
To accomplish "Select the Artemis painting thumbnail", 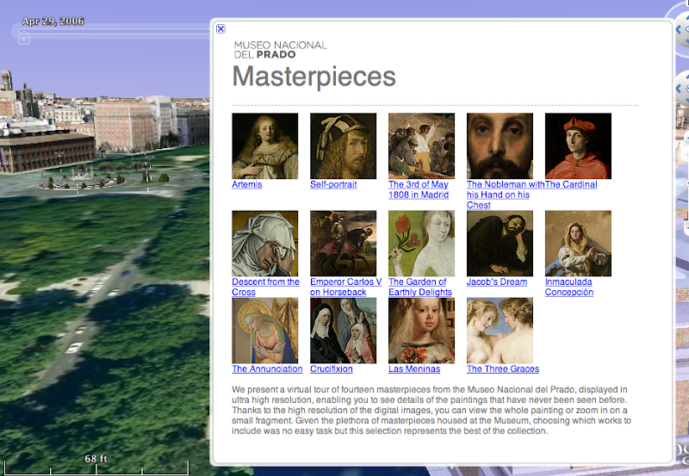I will pos(265,145).
